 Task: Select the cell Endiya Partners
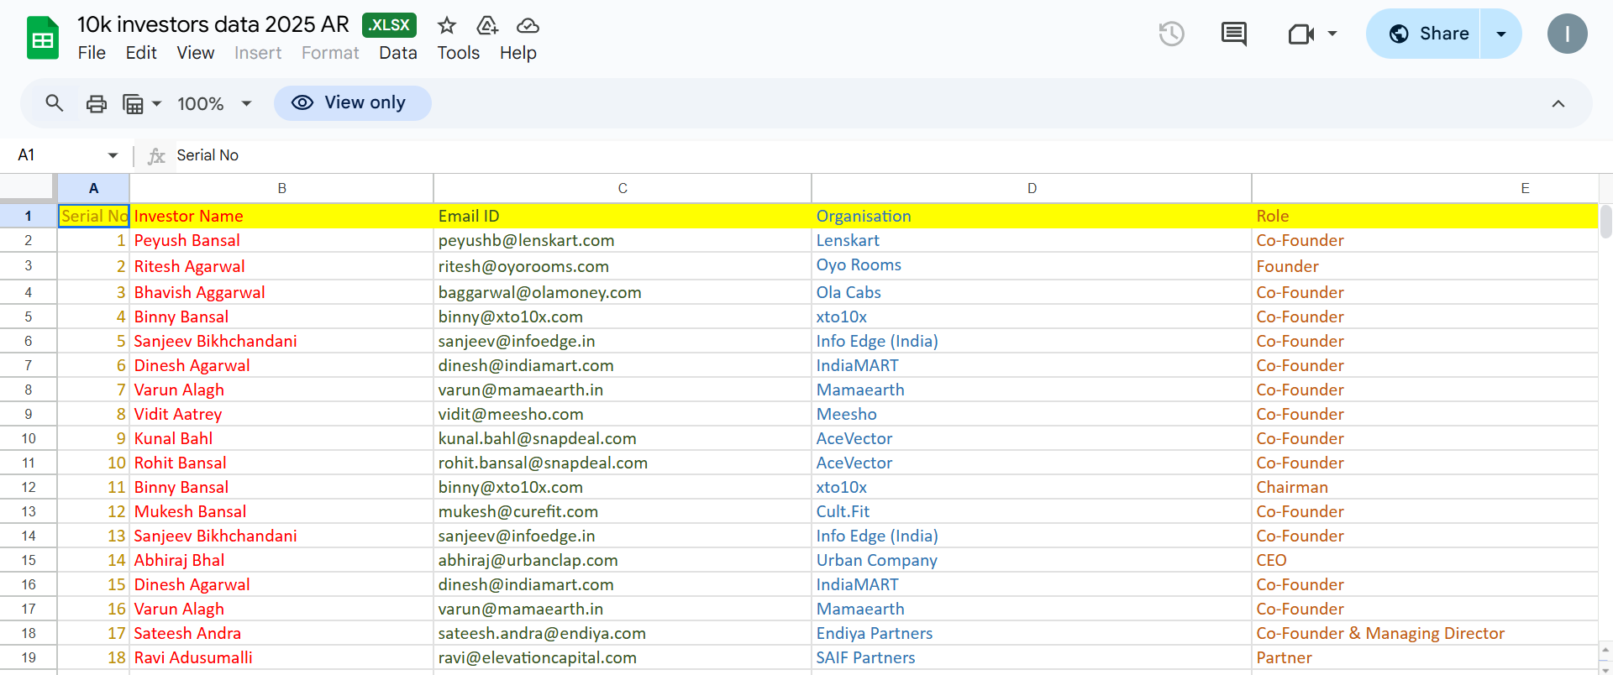[x=1032, y=633]
